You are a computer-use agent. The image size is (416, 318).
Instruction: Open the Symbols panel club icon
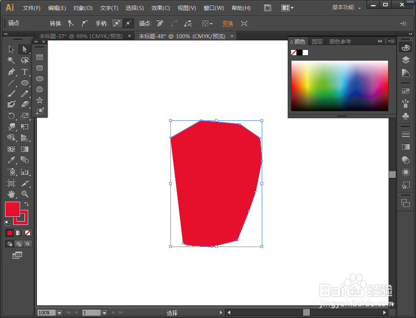[405, 116]
